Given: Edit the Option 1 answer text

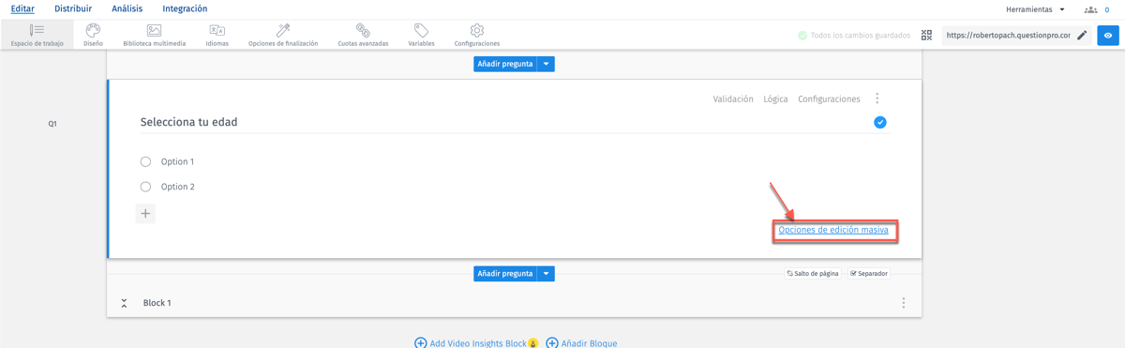Looking at the screenshot, I should pos(177,161).
